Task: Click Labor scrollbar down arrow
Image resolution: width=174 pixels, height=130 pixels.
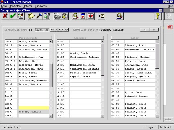Action: [x=157, y=116]
